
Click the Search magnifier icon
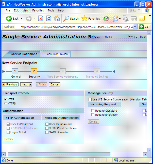click(66, 19)
